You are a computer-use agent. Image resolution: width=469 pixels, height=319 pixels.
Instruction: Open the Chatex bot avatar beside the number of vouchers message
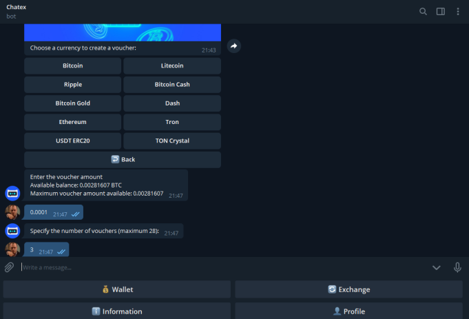(x=12, y=231)
